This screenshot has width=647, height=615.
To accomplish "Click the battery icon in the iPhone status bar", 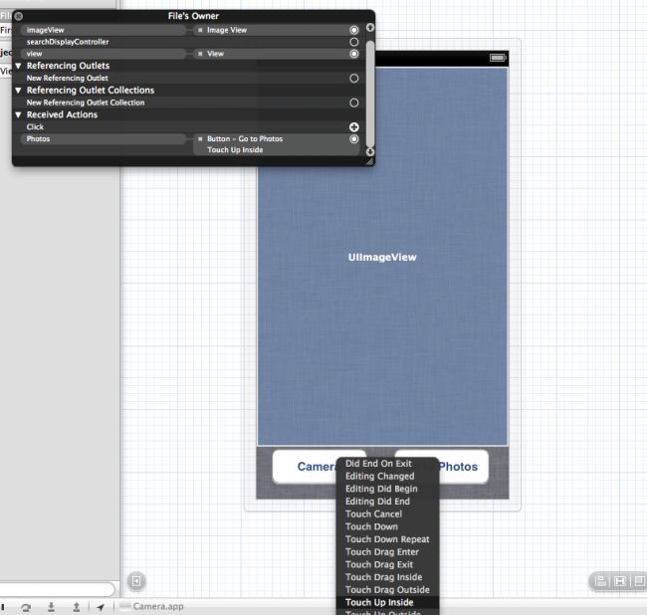I will (x=498, y=58).
